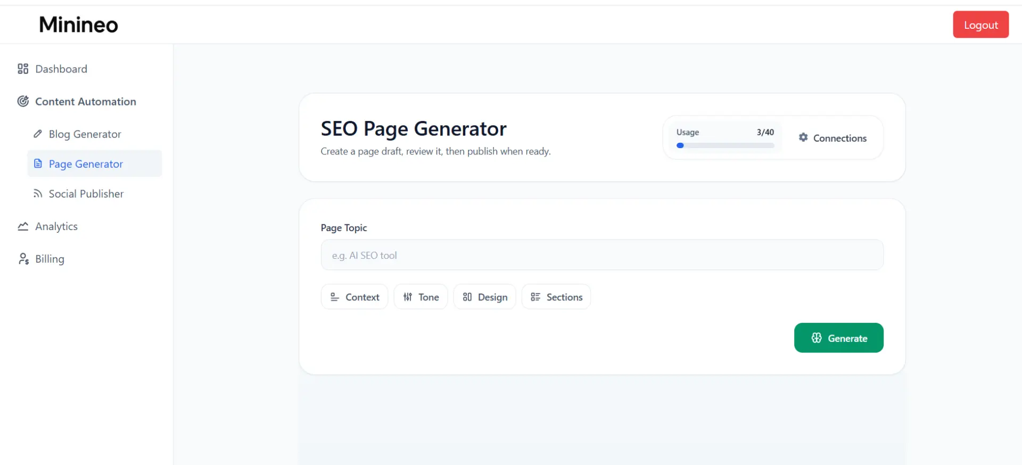The image size is (1022, 465).
Task: Go to Social Publisher page
Action: click(86, 194)
